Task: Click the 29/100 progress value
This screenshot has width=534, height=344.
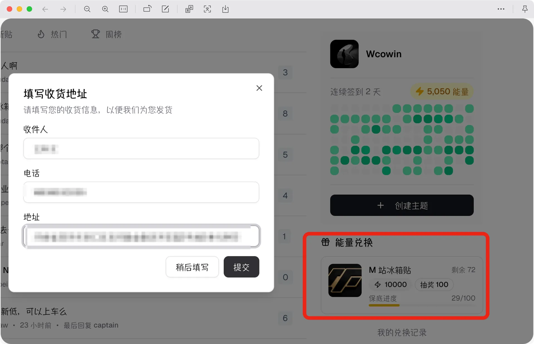Action: click(x=463, y=298)
